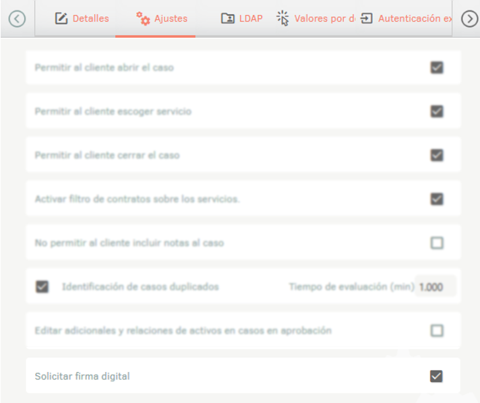The height and width of the screenshot is (403, 480).
Task: Click the Detalles pencil edit icon
Action: pos(61,19)
